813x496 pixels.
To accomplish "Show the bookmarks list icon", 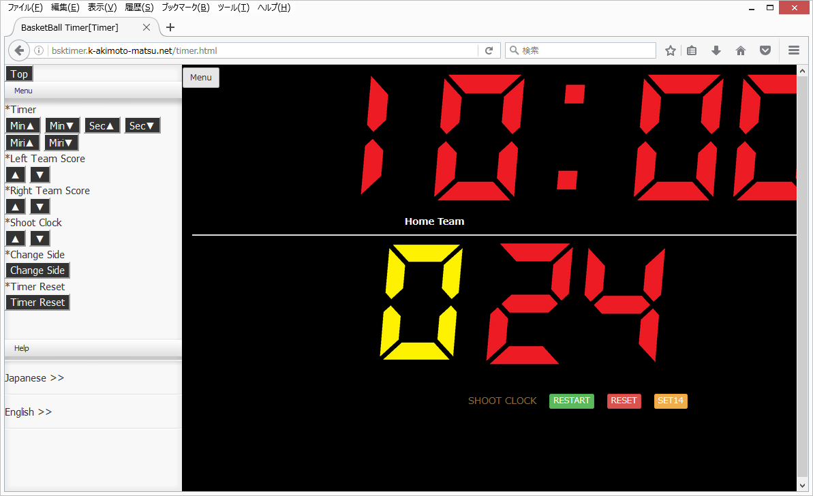I will tap(692, 50).
